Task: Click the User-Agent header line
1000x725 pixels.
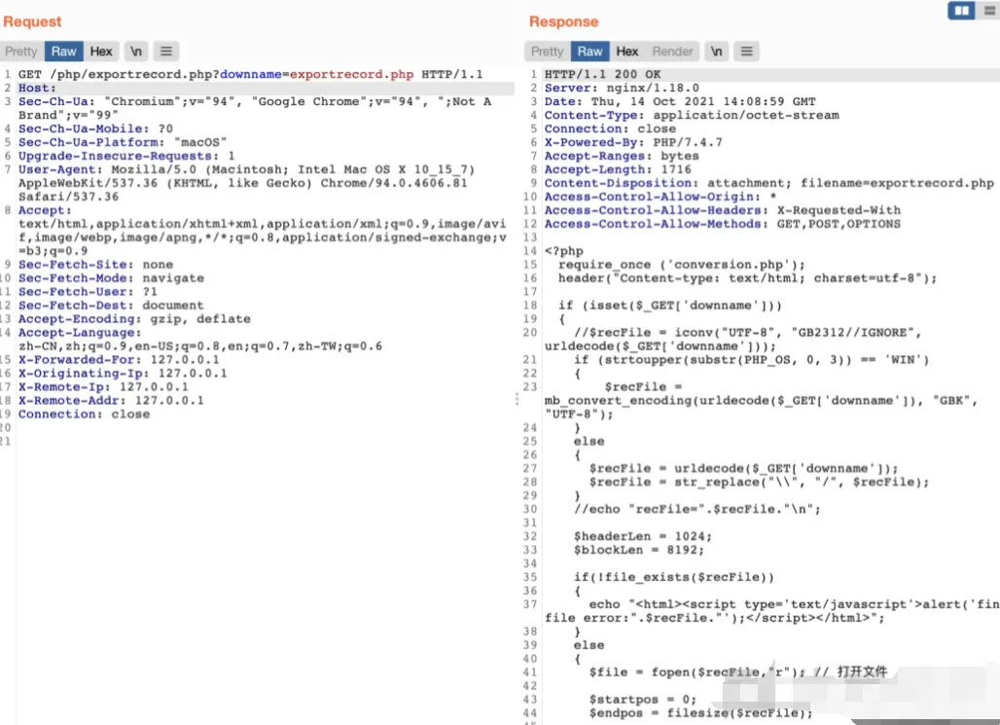Action: click(x=246, y=169)
